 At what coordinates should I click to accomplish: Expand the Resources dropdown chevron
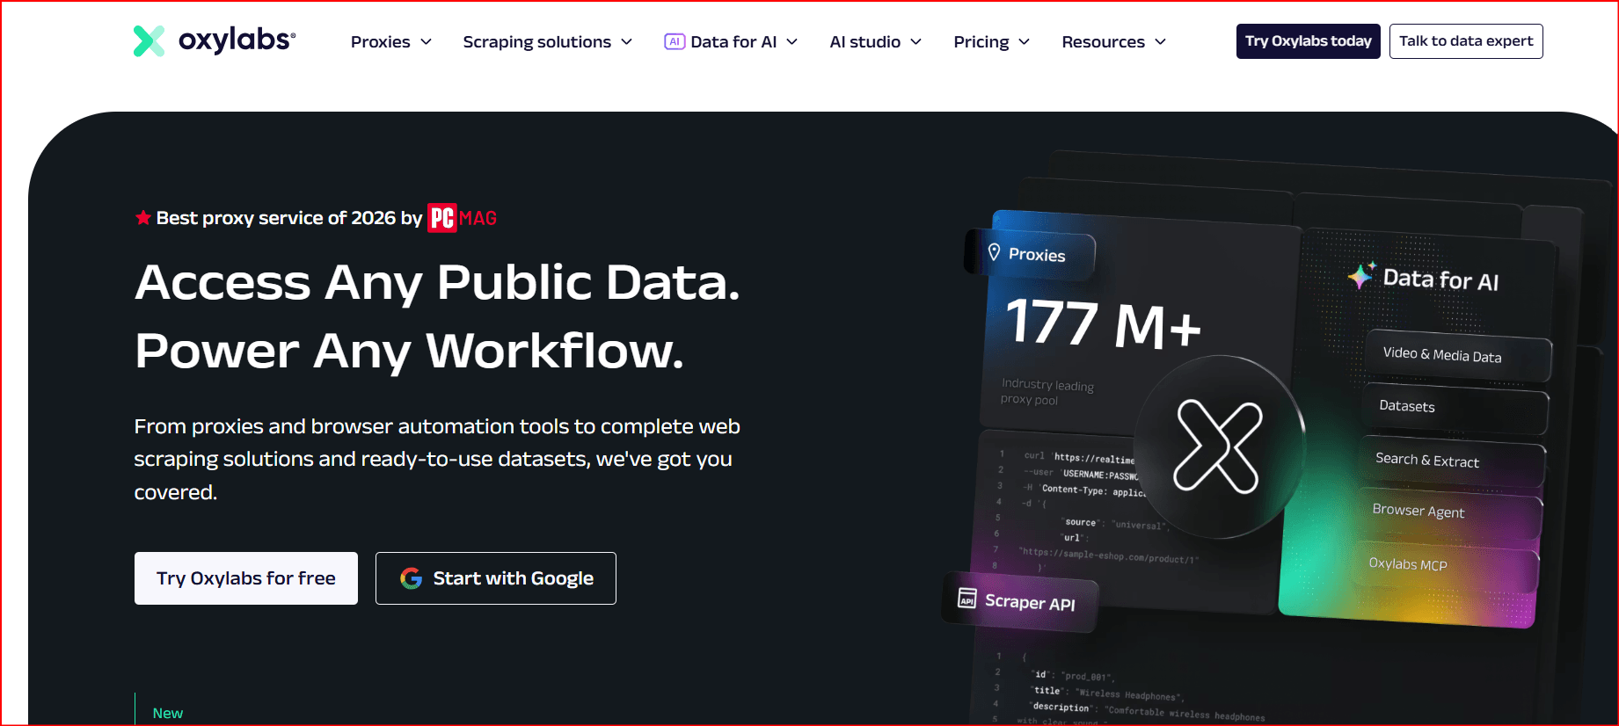click(x=1161, y=42)
